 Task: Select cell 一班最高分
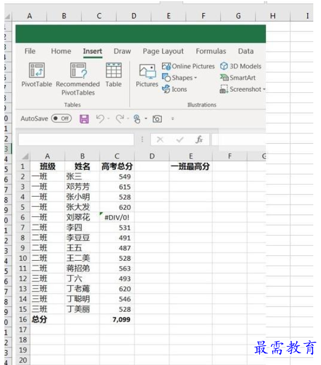[x=191, y=166]
